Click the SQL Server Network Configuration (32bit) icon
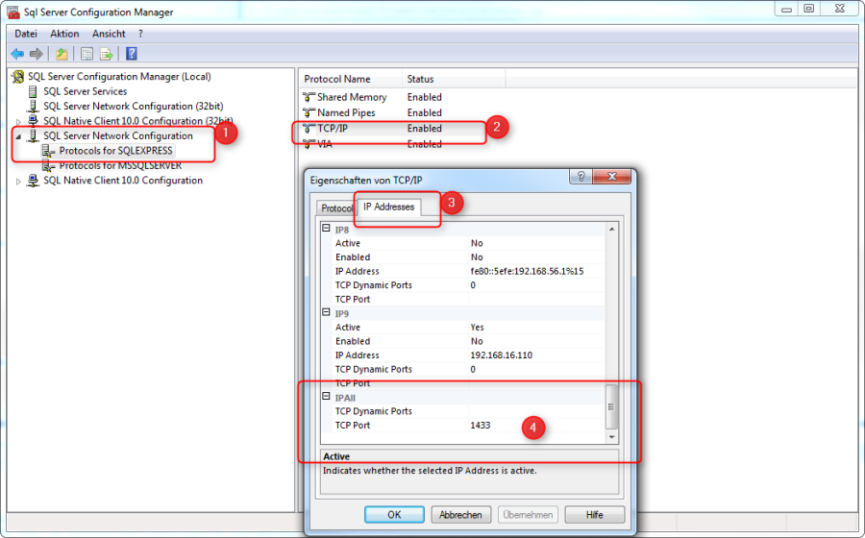 [x=33, y=106]
